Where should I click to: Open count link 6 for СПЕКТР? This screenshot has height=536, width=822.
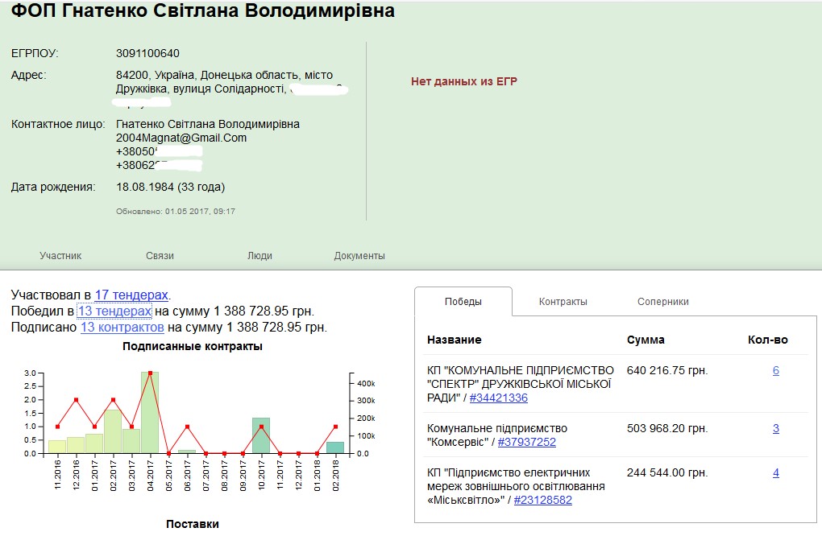tap(775, 371)
